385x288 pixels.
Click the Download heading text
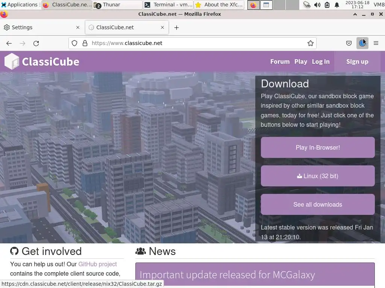(x=285, y=84)
